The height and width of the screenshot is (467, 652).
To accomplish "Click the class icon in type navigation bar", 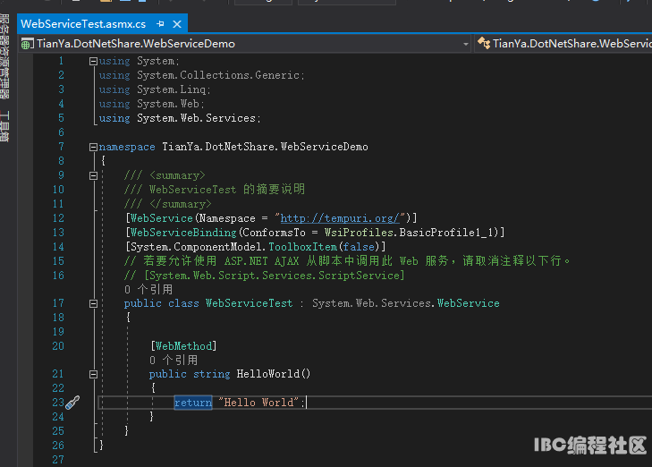I will [x=484, y=43].
